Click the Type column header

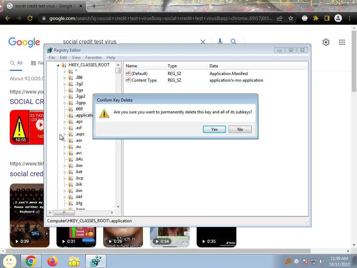tap(186, 66)
